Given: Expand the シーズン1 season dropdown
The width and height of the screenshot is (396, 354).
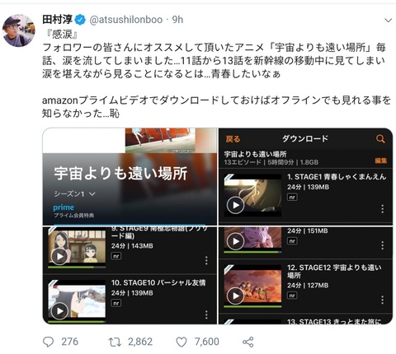Looking at the screenshot, I should (x=74, y=194).
